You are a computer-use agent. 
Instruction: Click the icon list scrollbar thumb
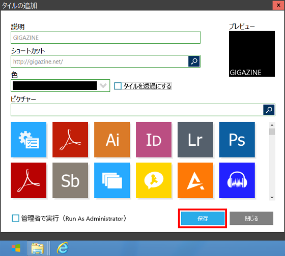tap(272, 132)
